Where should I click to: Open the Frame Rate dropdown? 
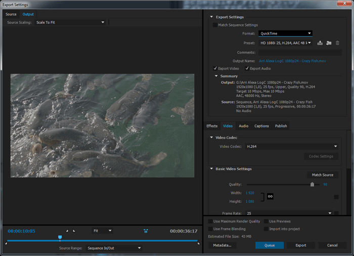[289, 213]
